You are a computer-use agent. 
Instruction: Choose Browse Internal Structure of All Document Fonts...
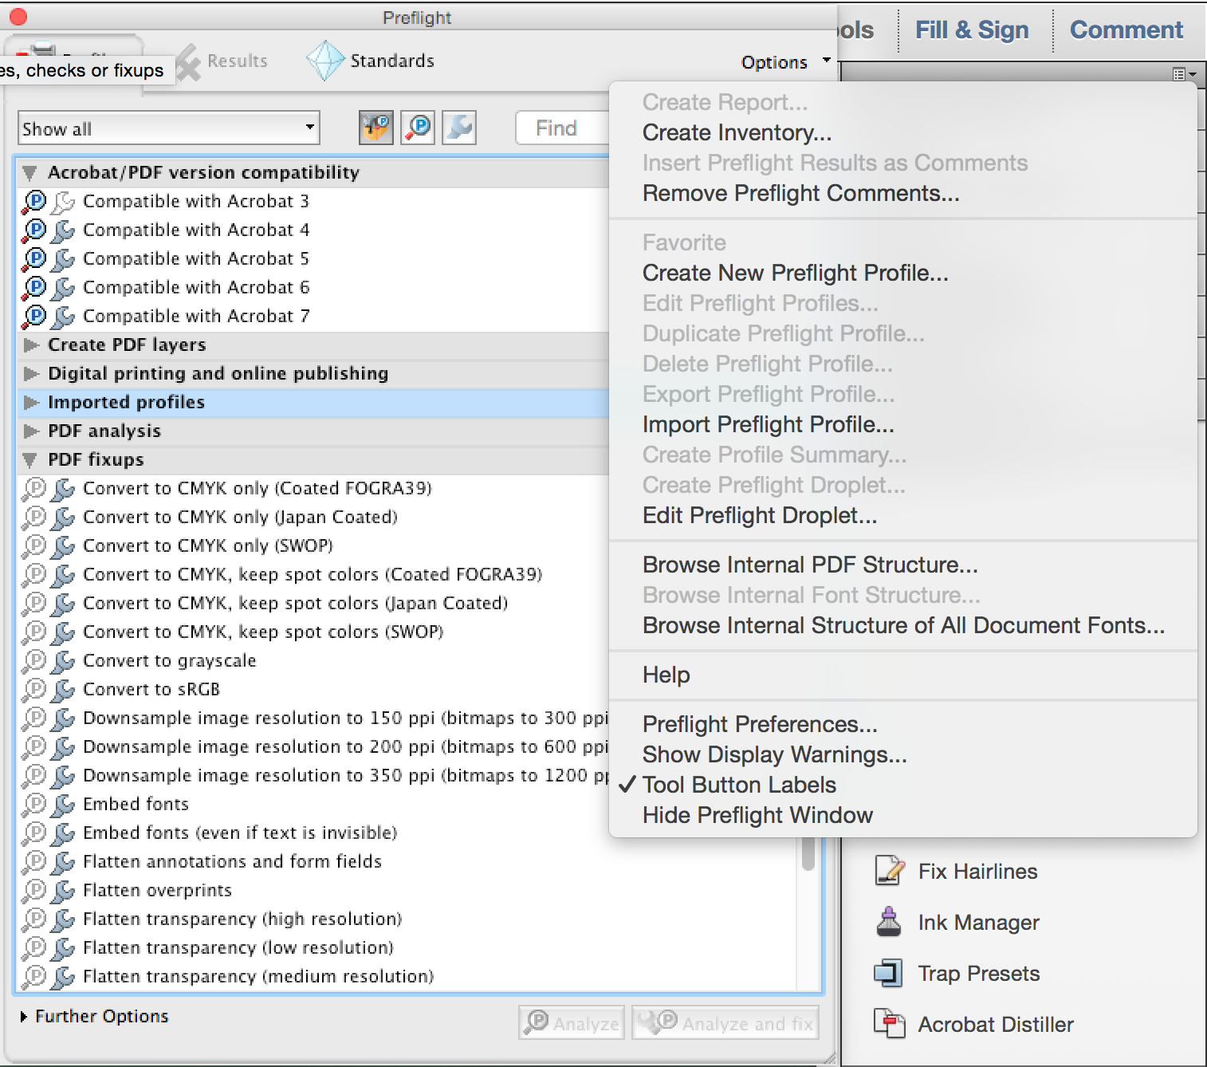(x=902, y=625)
